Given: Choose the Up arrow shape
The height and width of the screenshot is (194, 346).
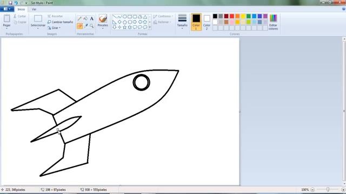Looking at the screenshot, I should (x=145, y=22).
